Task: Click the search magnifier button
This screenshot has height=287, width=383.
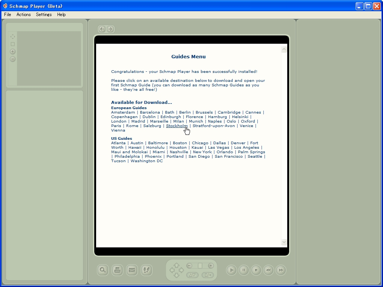Action: tap(103, 270)
